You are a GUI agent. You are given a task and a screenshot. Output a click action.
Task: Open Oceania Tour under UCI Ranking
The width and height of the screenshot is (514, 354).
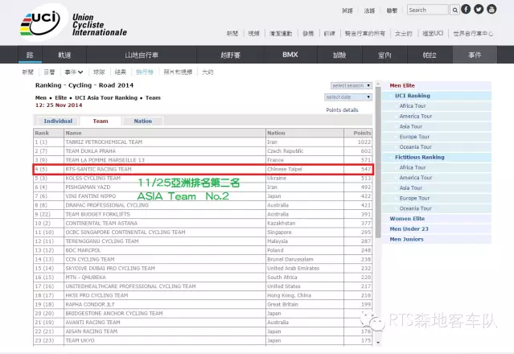coord(415,147)
